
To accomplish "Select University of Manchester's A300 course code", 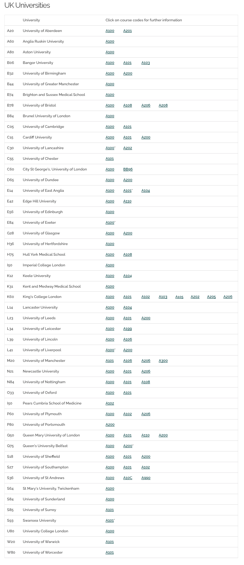I will coord(163,361).
